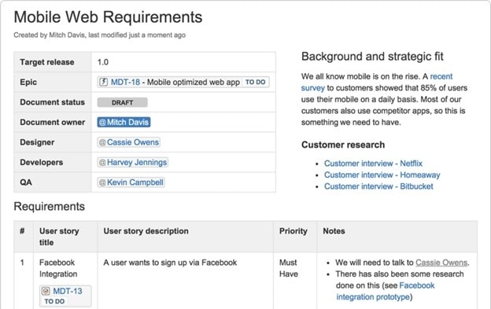Click the epic icon beside MDT-18
Screen dimensions: 491x309
pos(103,83)
